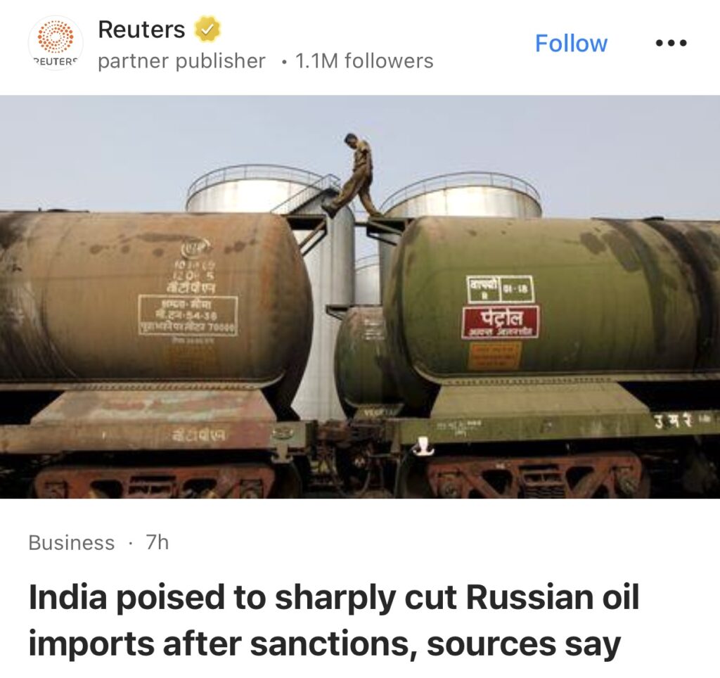Open the three-dot more options menu
The image size is (720, 678).
[671, 43]
